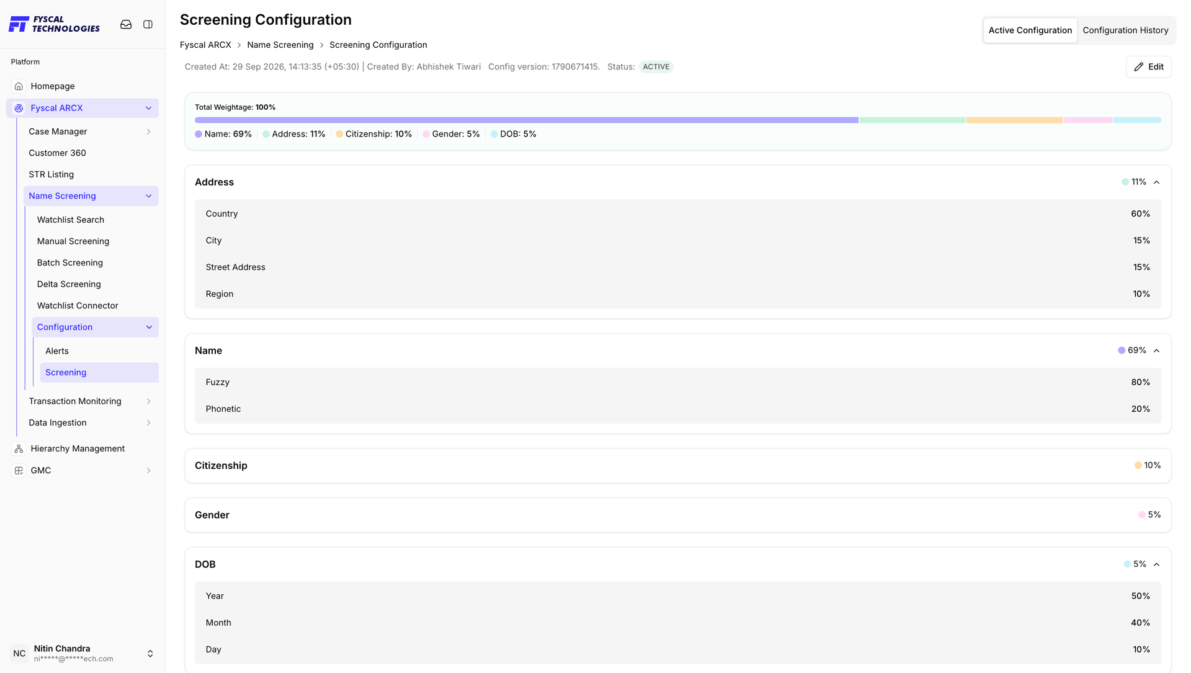
Task: Open Watchlist Connector menu item
Action: tap(78, 306)
